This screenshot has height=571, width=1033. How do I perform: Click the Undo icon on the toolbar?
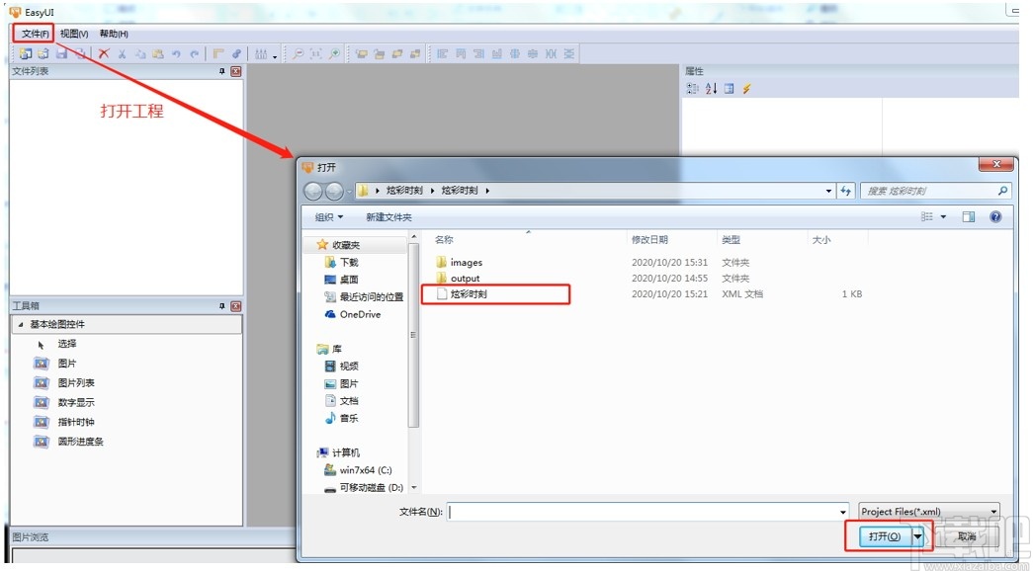pos(175,53)
